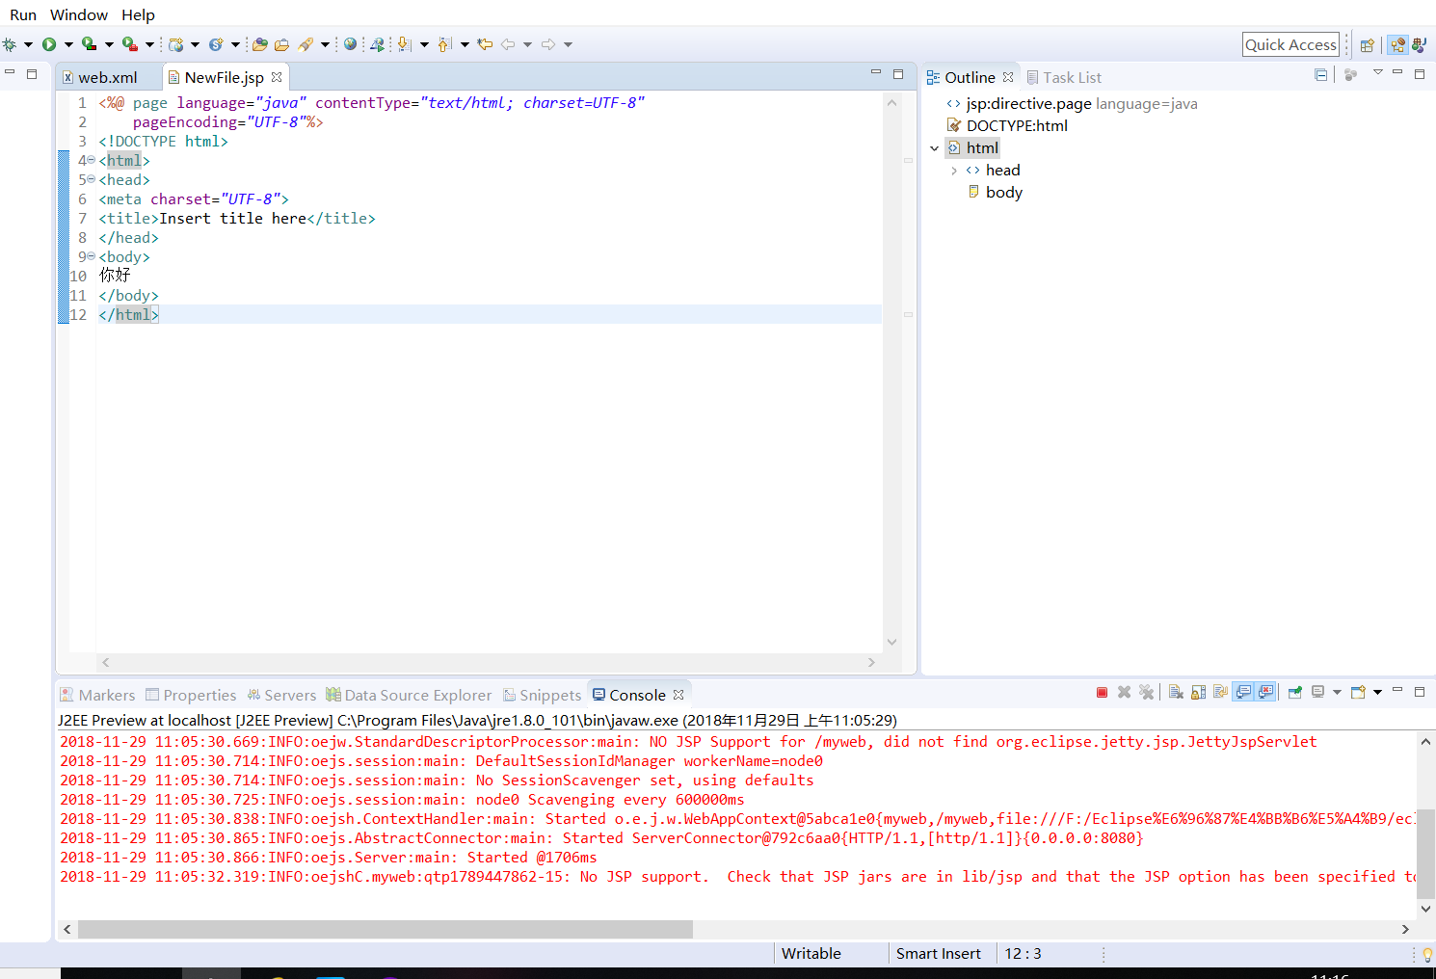The image size is (1436, 979).
Task: Switch to the Java EE perspective
Action: (x=1397, y=44)
